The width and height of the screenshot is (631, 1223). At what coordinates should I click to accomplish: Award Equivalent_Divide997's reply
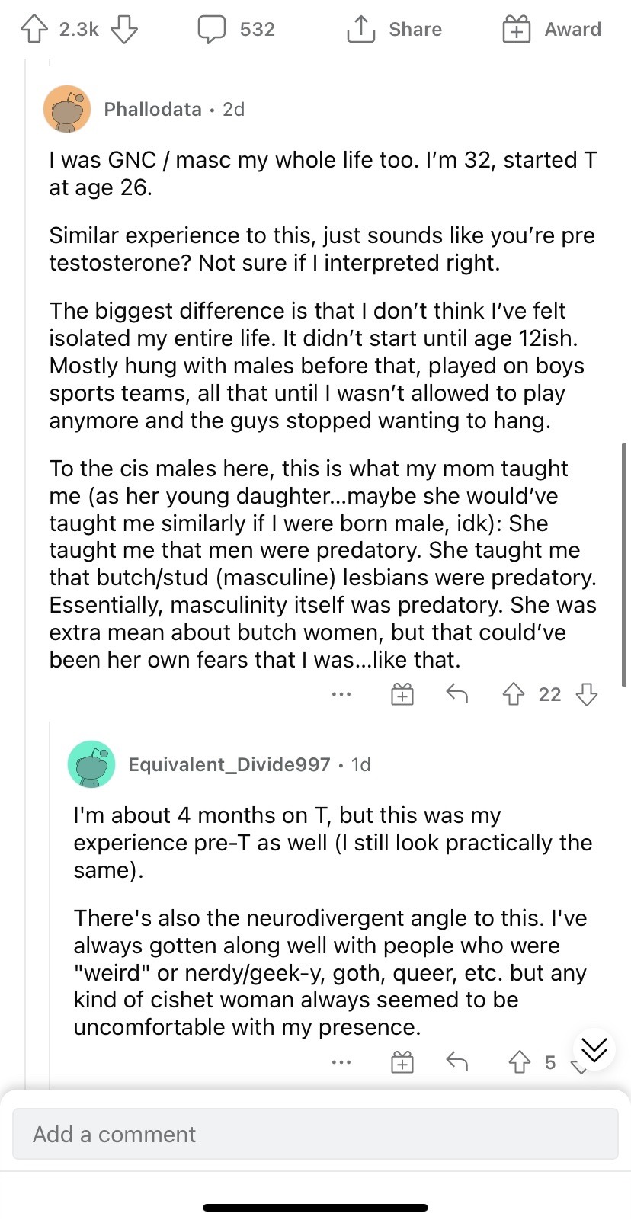402,1062
